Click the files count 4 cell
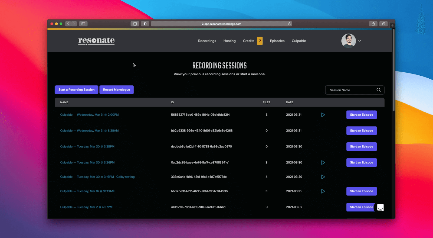The image size is (433, 238). pyautogui.click(x=266, y=177)
